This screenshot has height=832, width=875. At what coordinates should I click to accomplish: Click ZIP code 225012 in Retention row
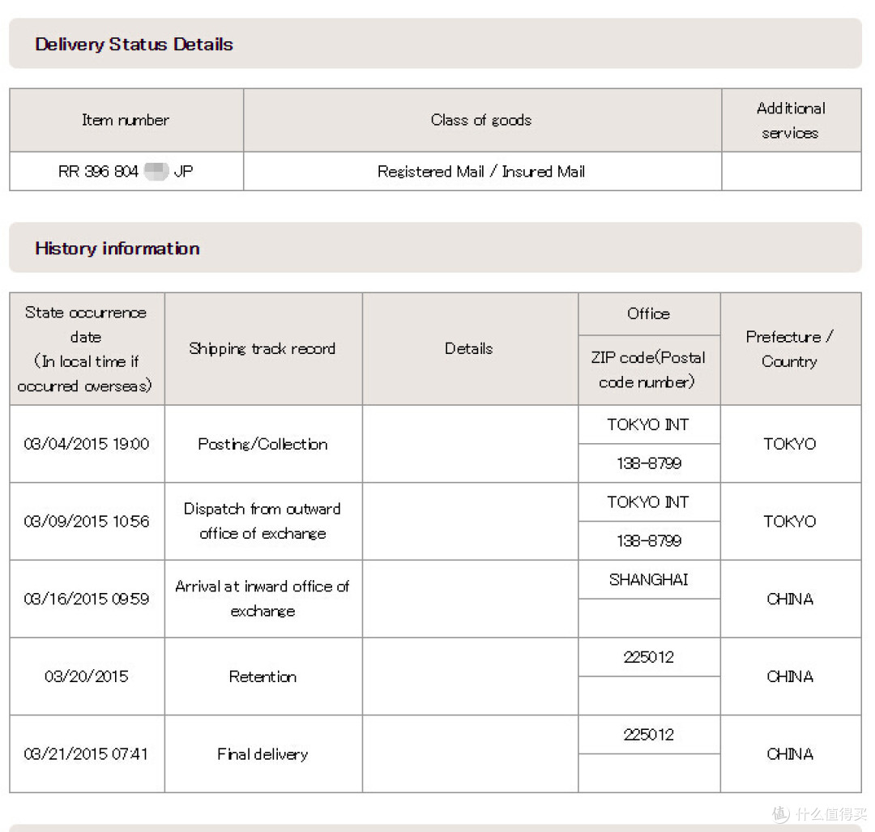pos(648,657)
